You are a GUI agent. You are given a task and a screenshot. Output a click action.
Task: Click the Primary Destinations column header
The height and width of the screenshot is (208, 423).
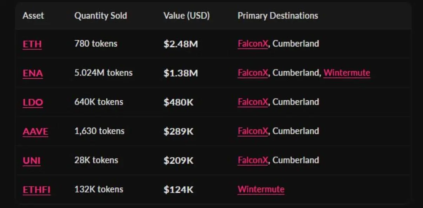278,16
